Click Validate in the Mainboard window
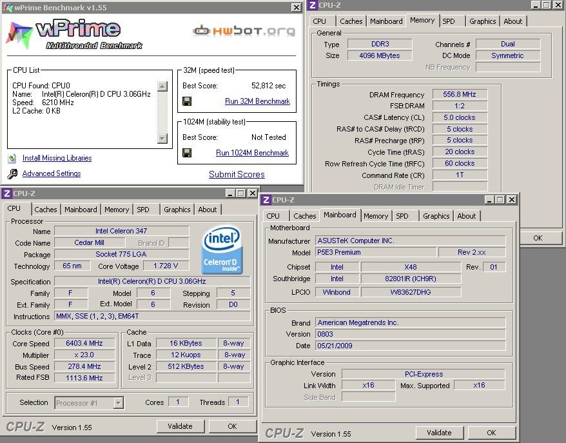Image resolution: width=566 pixels, height=443 pixels. pyautogui.click(x=439, y=433)
